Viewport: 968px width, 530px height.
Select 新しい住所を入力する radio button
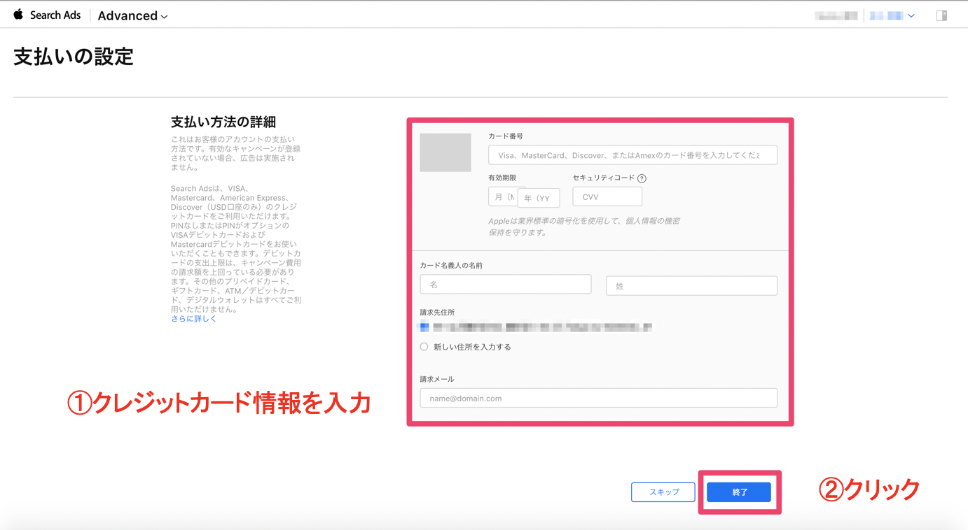(424, 347)
